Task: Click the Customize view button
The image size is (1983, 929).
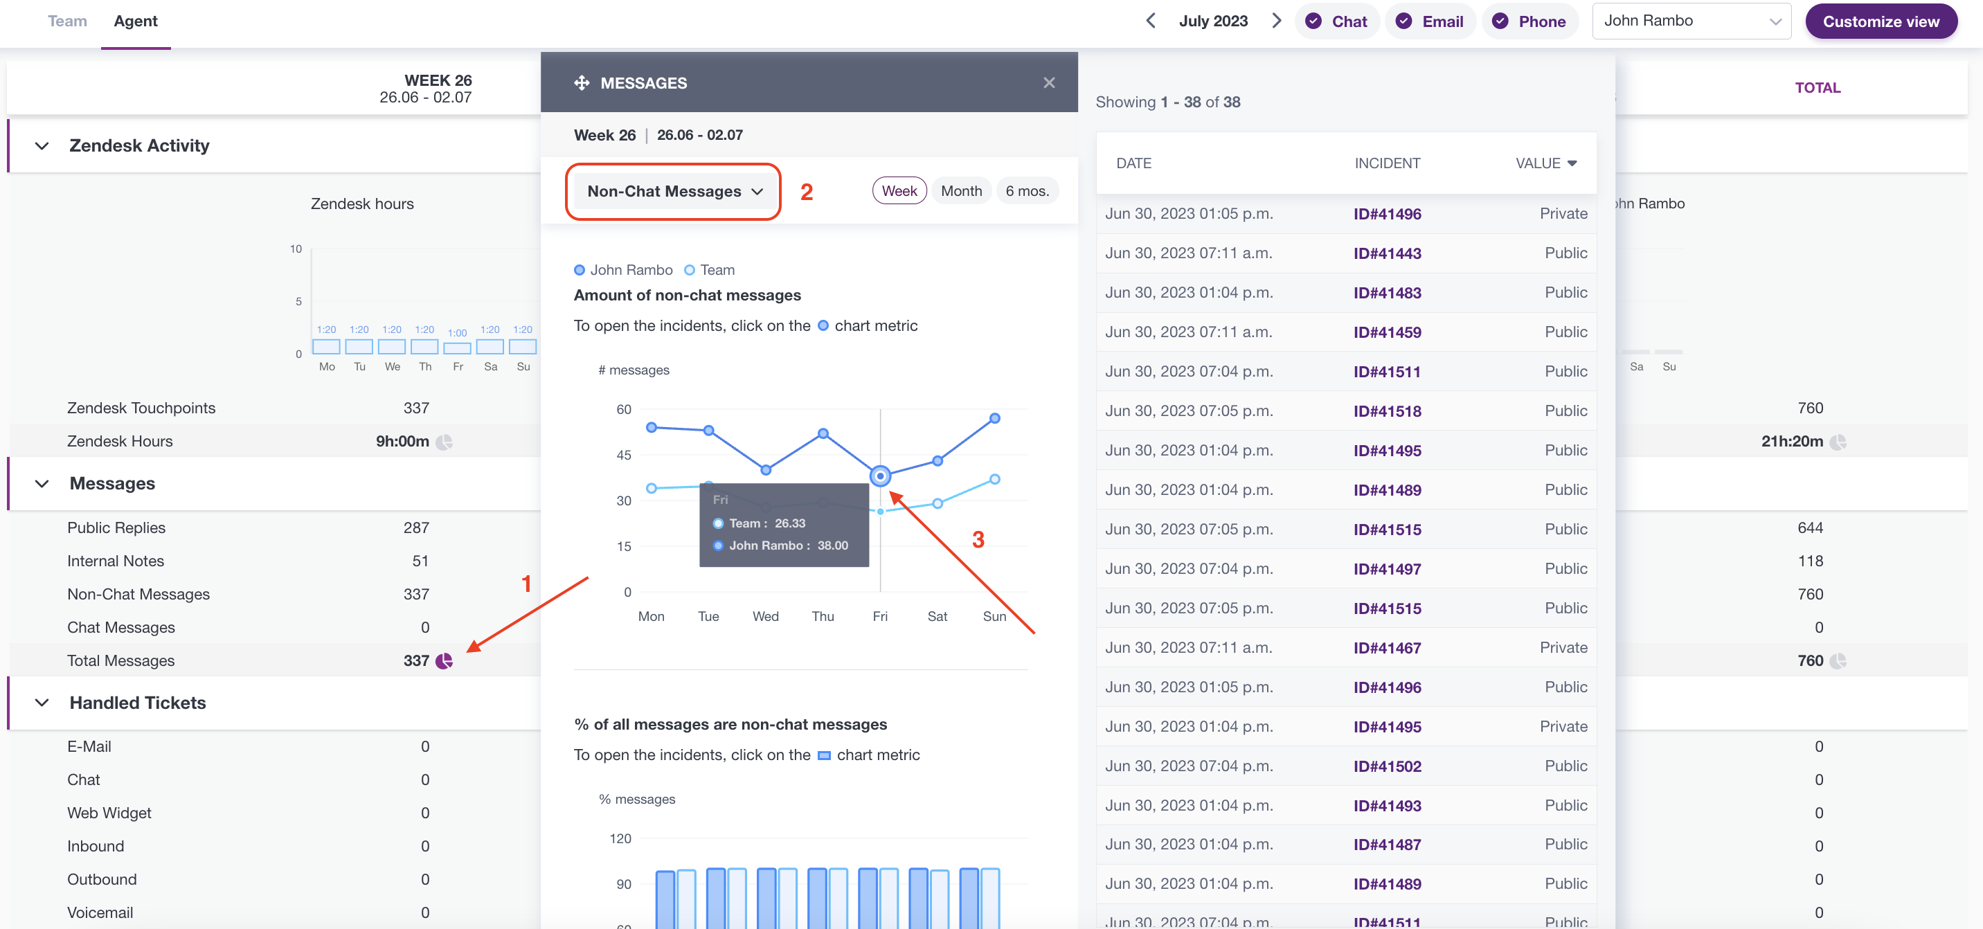Action: [1881, 21]
